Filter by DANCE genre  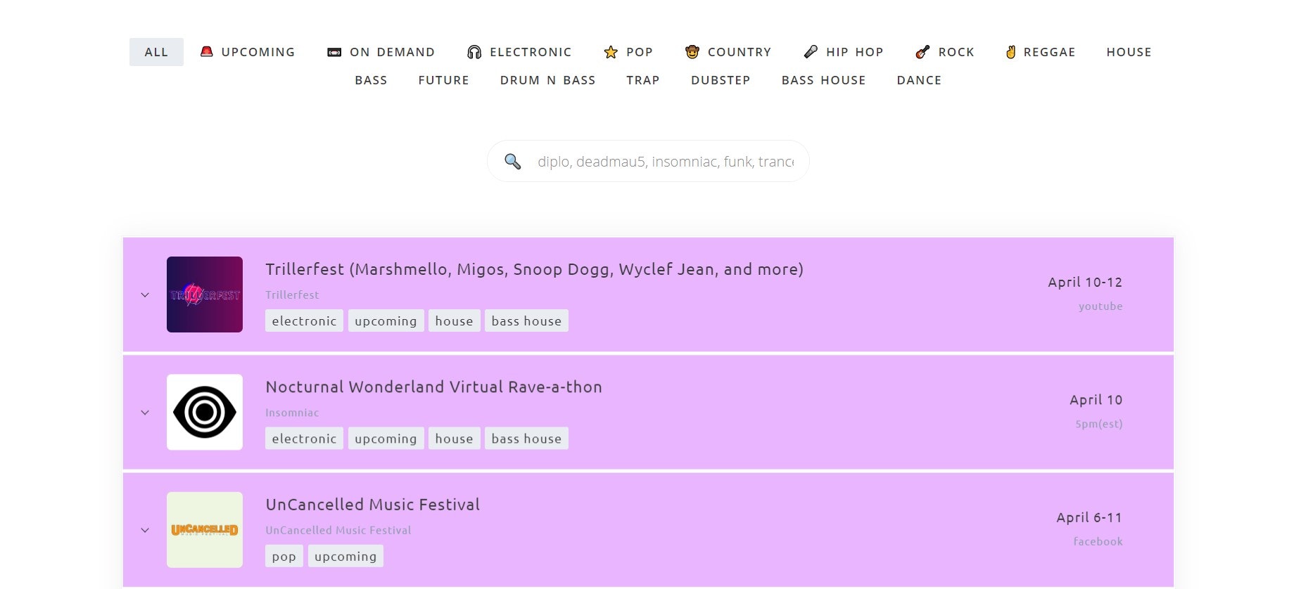(x=919, y=80)
